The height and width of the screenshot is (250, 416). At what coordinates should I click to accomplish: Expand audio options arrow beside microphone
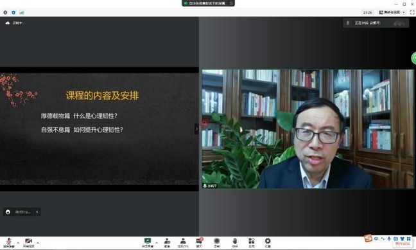(x=18, y=243)
